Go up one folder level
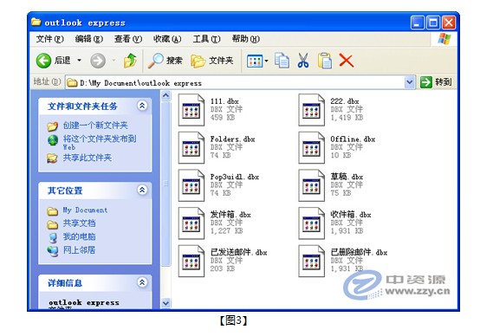Image resolution: width=480 pixels, height=336 pixels. [x=131, y=61]
